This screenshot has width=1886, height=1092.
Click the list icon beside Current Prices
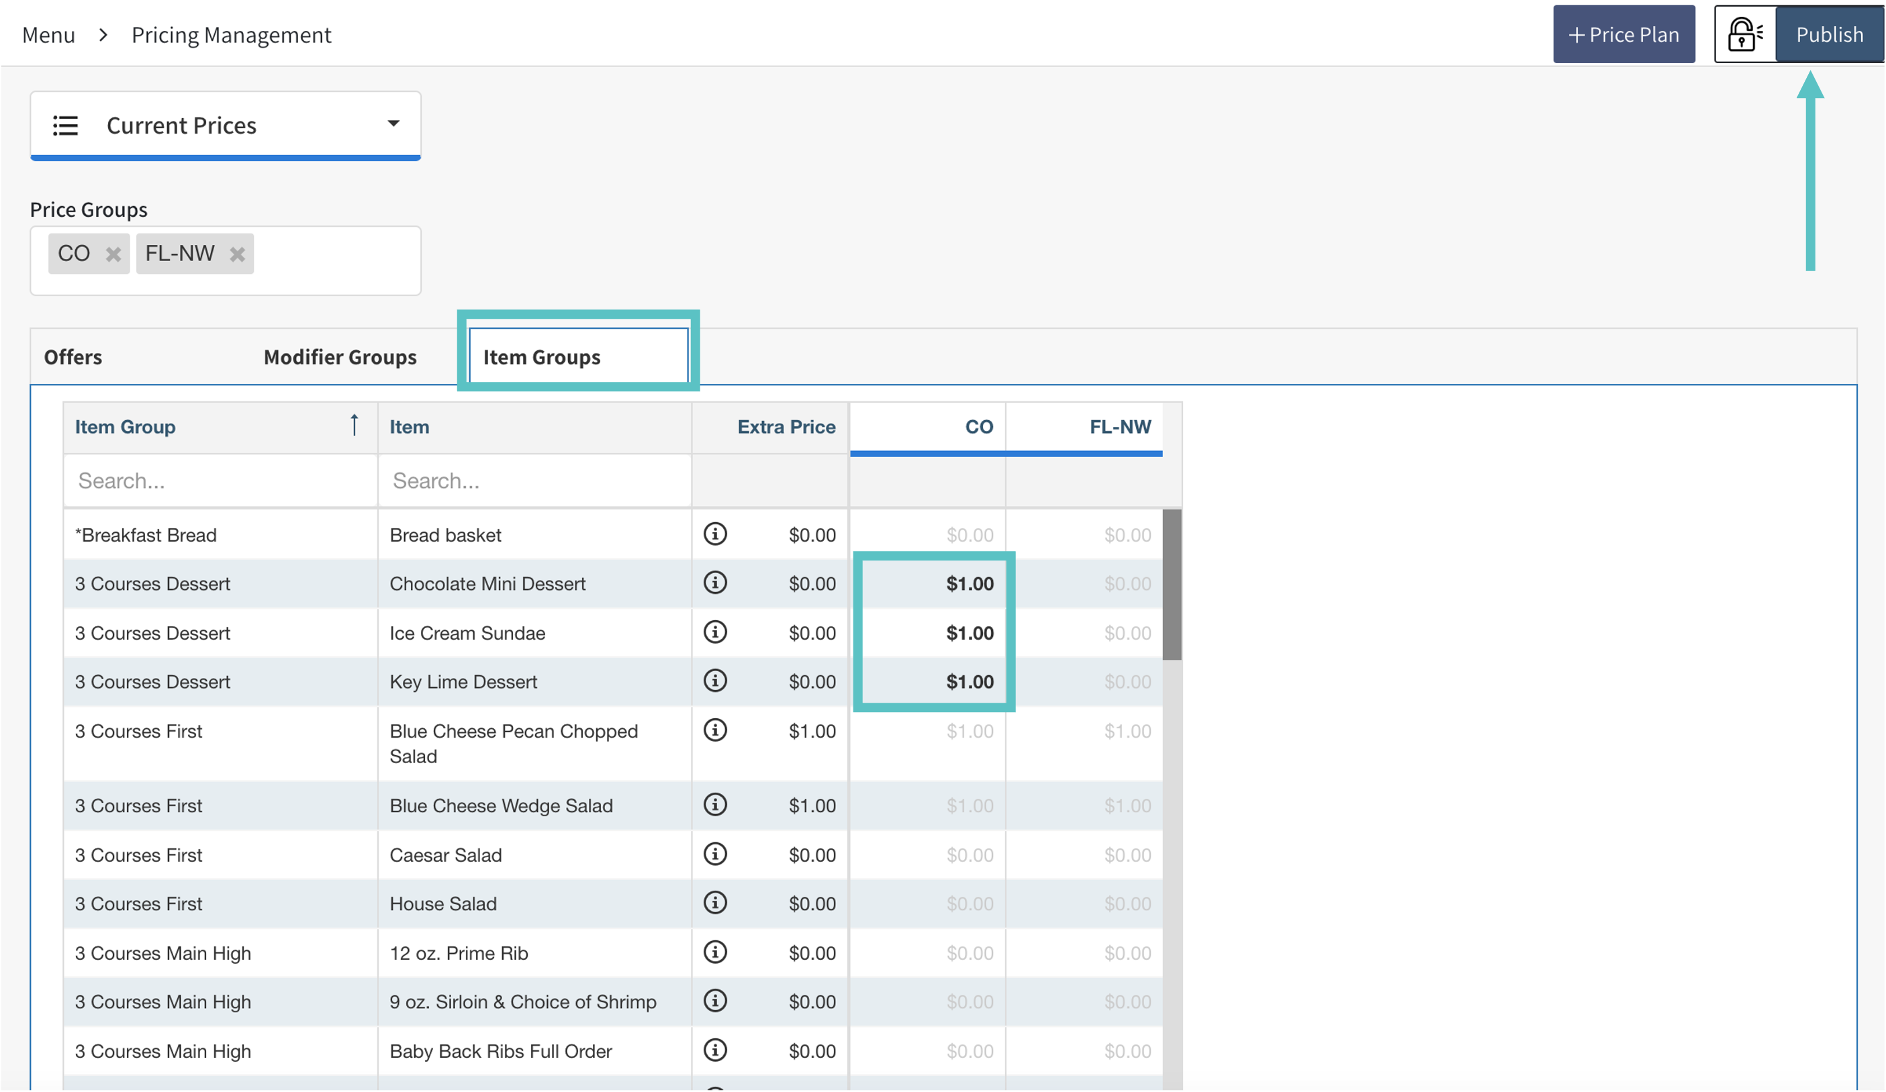pos(65,126)
